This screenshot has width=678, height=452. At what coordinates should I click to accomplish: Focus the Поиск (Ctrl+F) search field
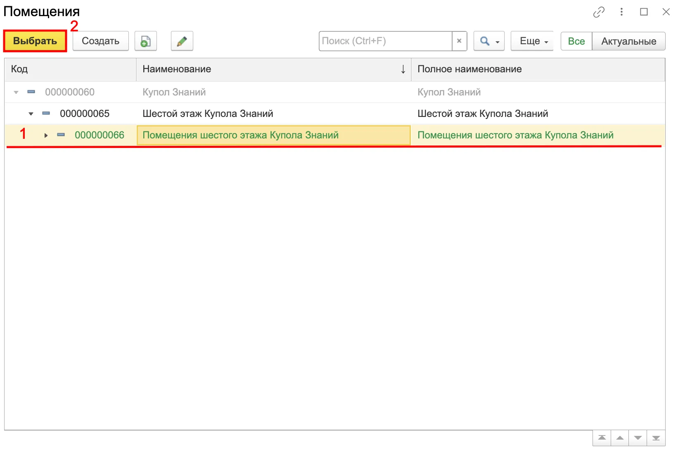tap(386, 41)
